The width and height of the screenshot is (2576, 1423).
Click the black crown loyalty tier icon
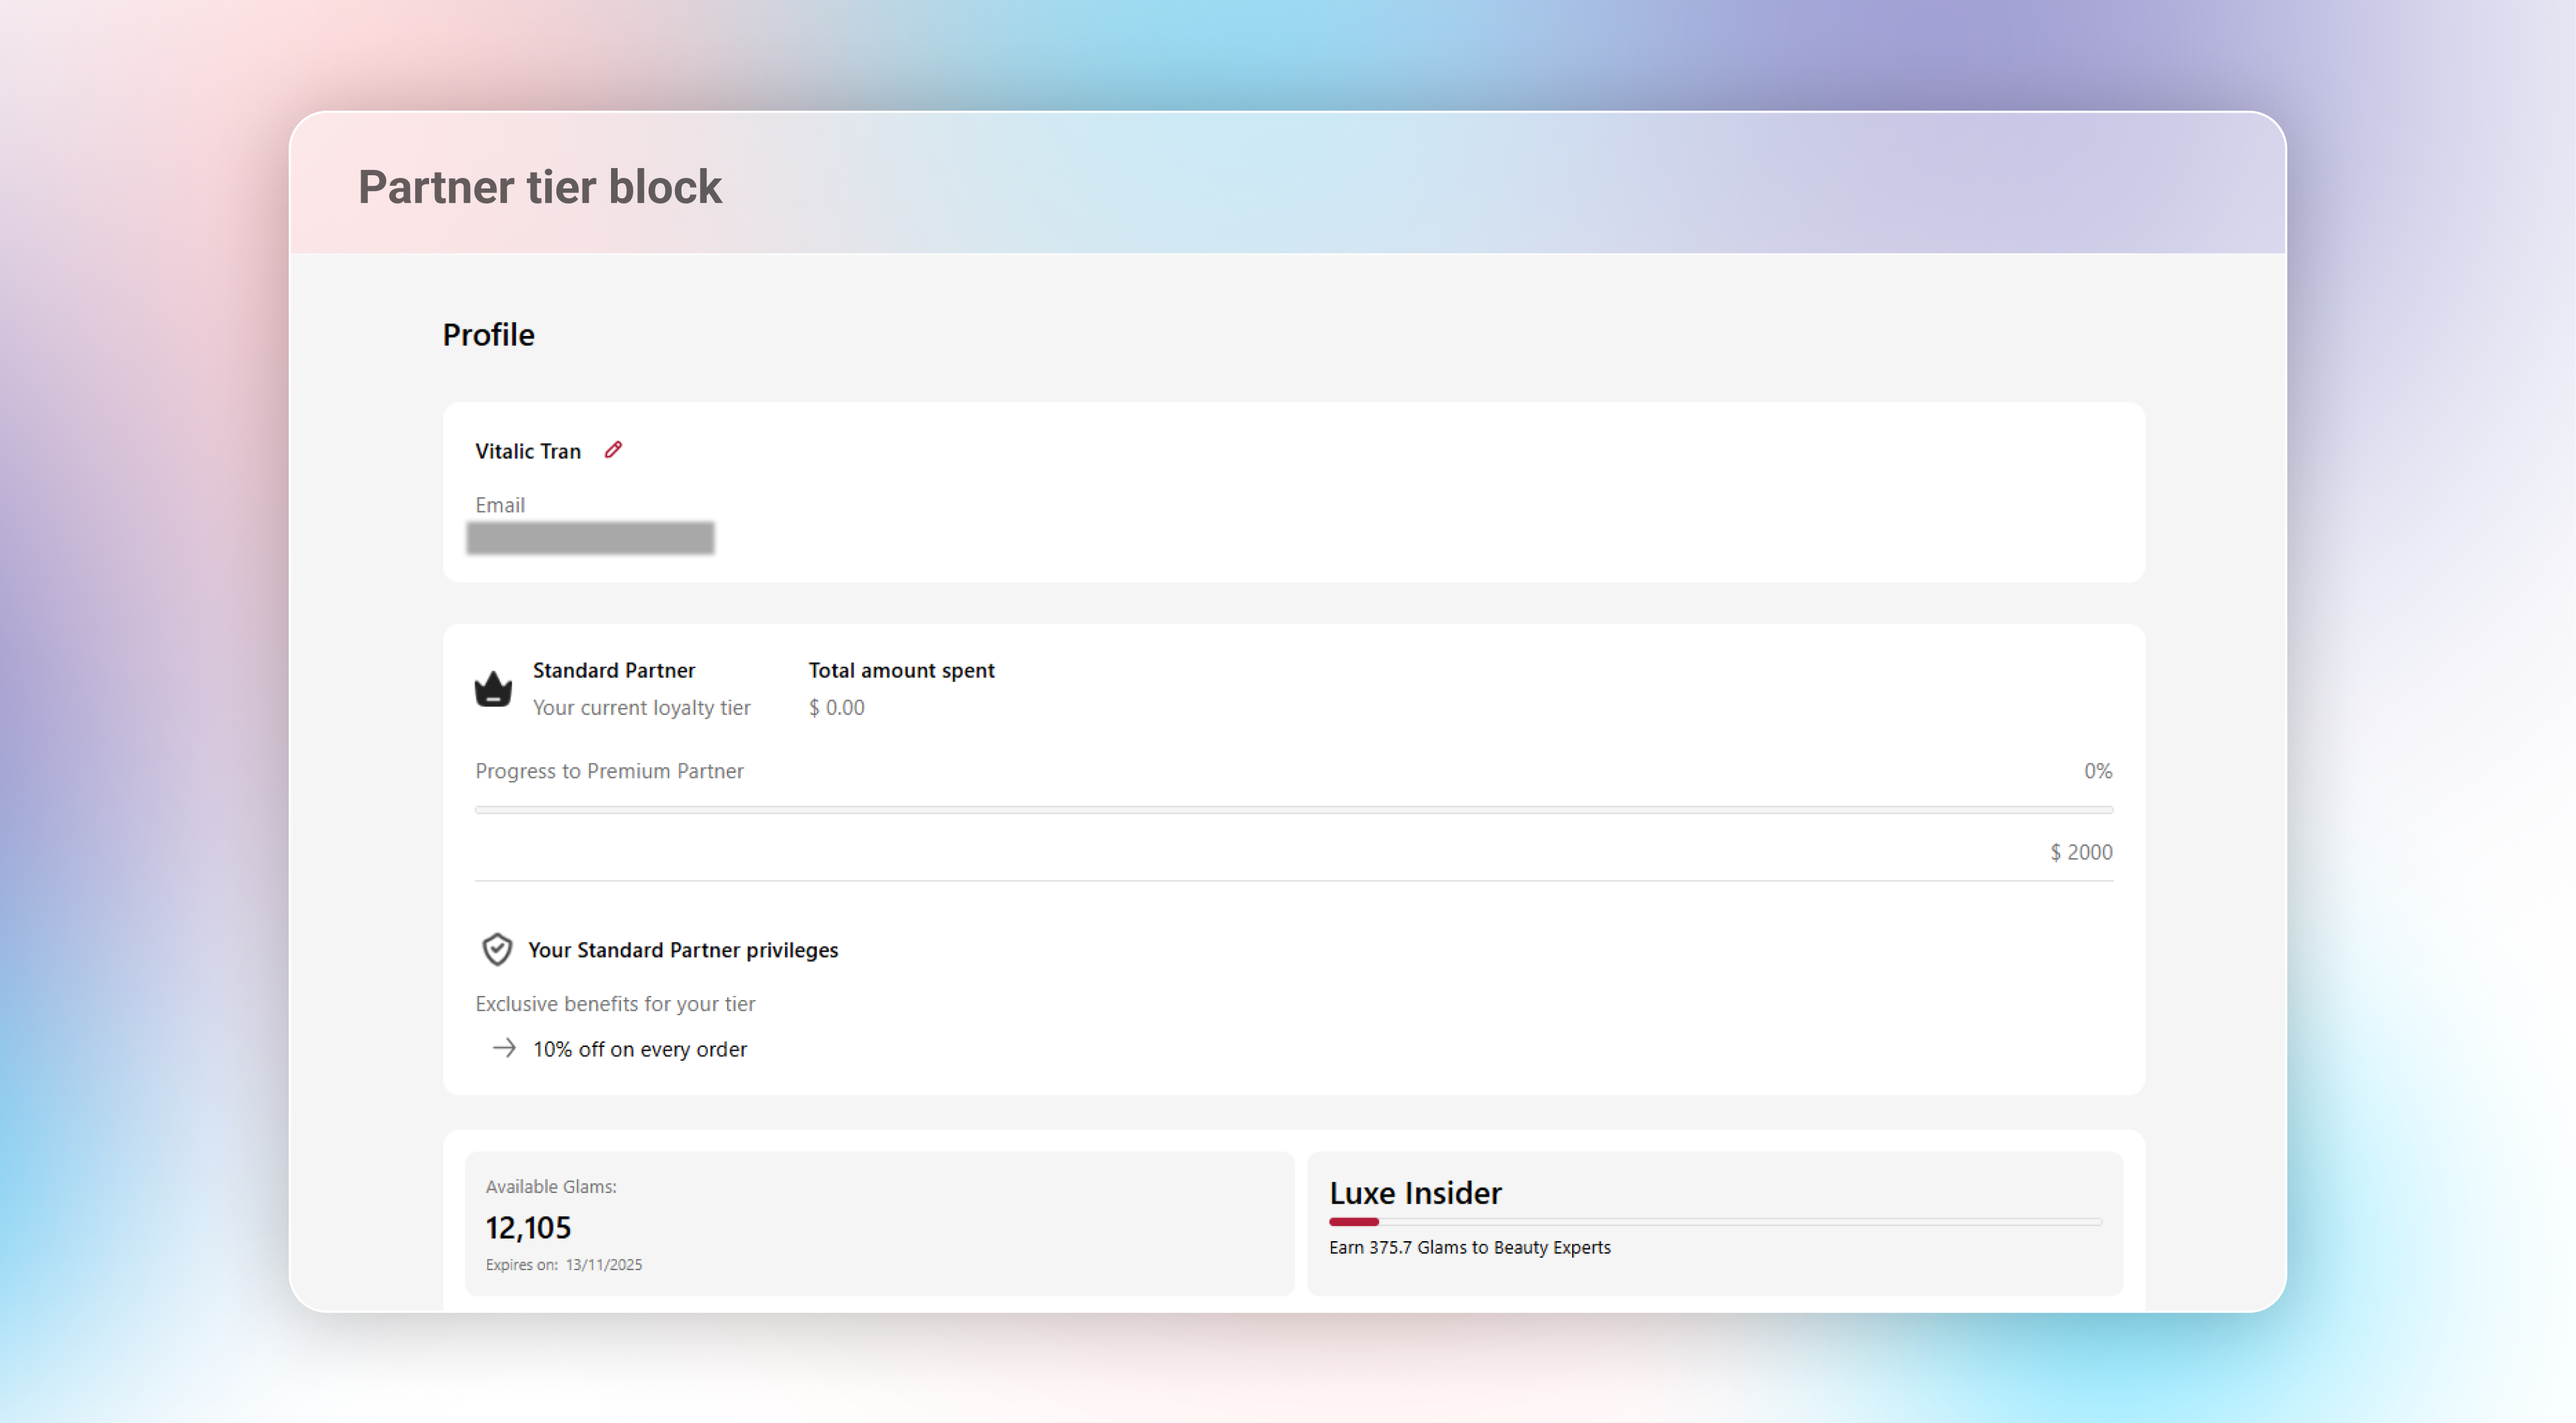(x=493, y=688)
